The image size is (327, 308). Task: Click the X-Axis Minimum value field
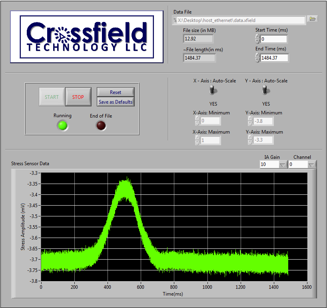click(x=210, y=121)
